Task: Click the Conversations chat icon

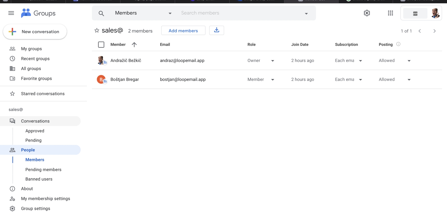Action: (12, 121)
